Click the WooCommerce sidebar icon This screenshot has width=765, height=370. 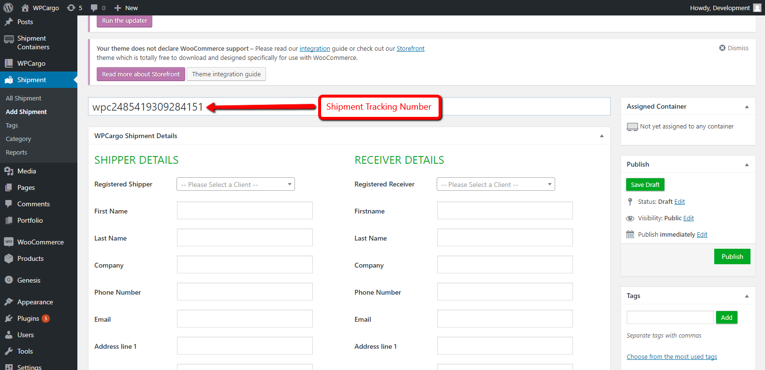click(x=9, y=242)
